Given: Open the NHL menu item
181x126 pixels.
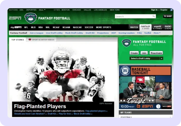Looking at the screenshot, I should [x=48, y=27].
